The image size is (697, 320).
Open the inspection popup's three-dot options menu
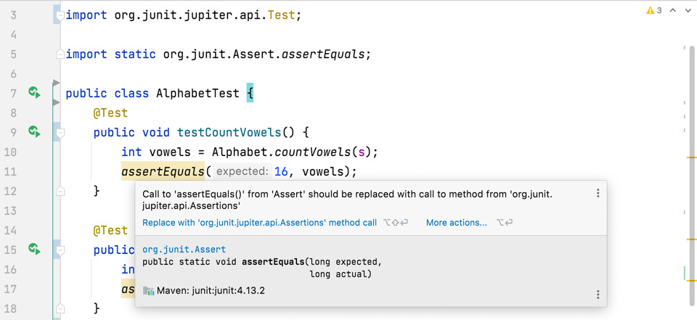[x=598, y=194]
